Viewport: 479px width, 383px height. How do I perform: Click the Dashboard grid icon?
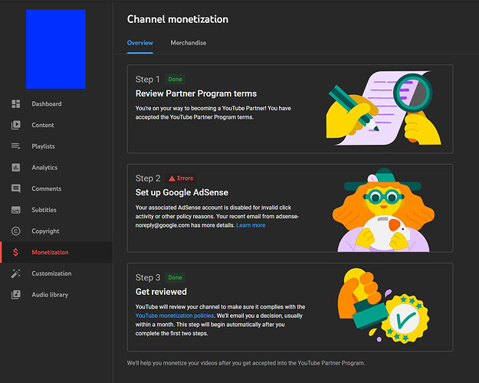pyautogui.click(x=16, y=104)
